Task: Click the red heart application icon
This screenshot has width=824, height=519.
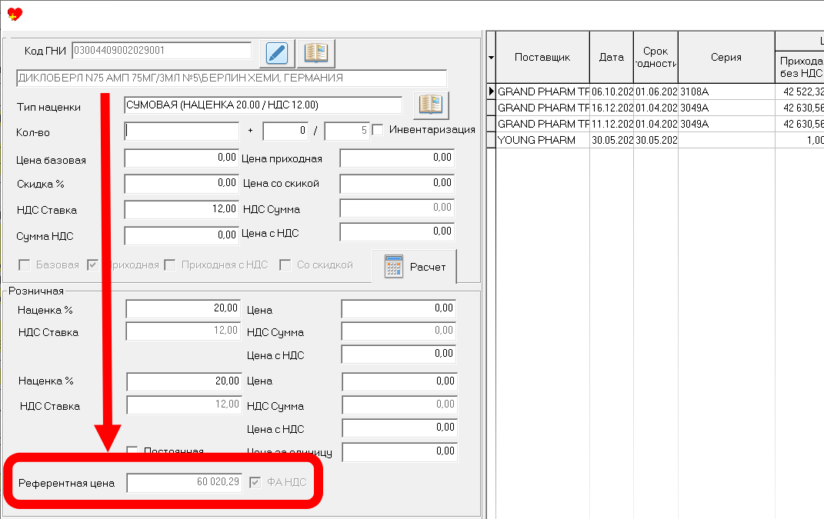Action: [x=15, y=14]
